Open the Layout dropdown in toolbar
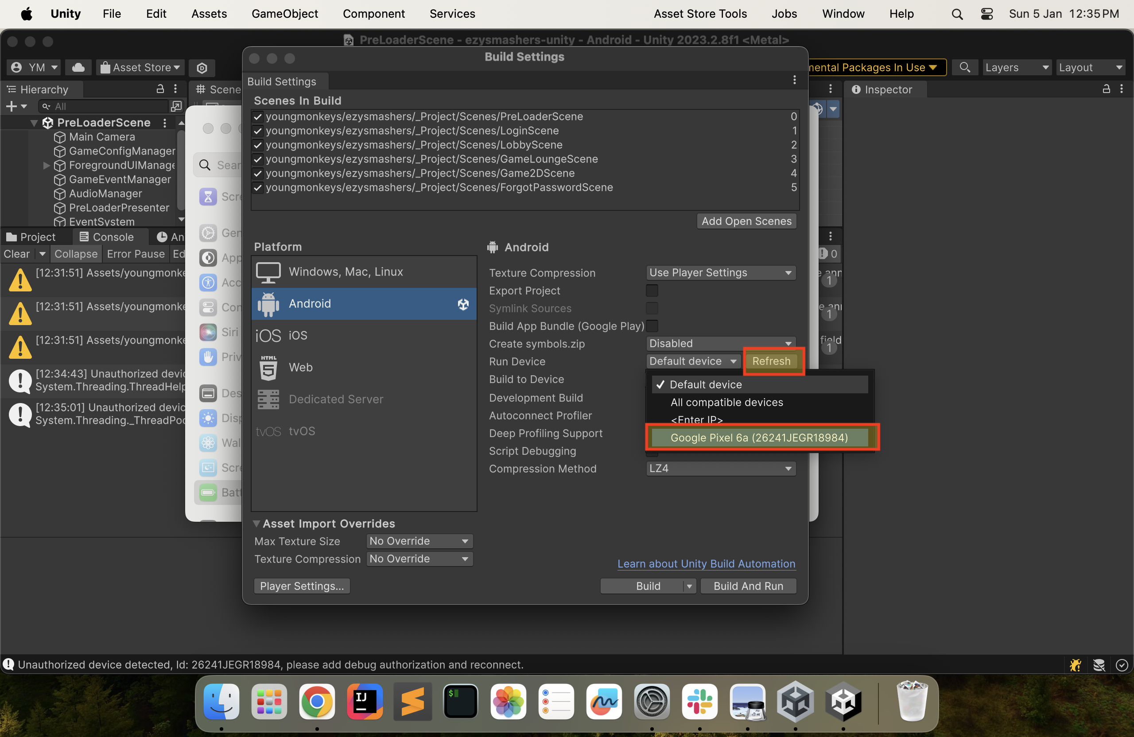The width and height of the screenshot is (1134, 737). coord(1090,68)
